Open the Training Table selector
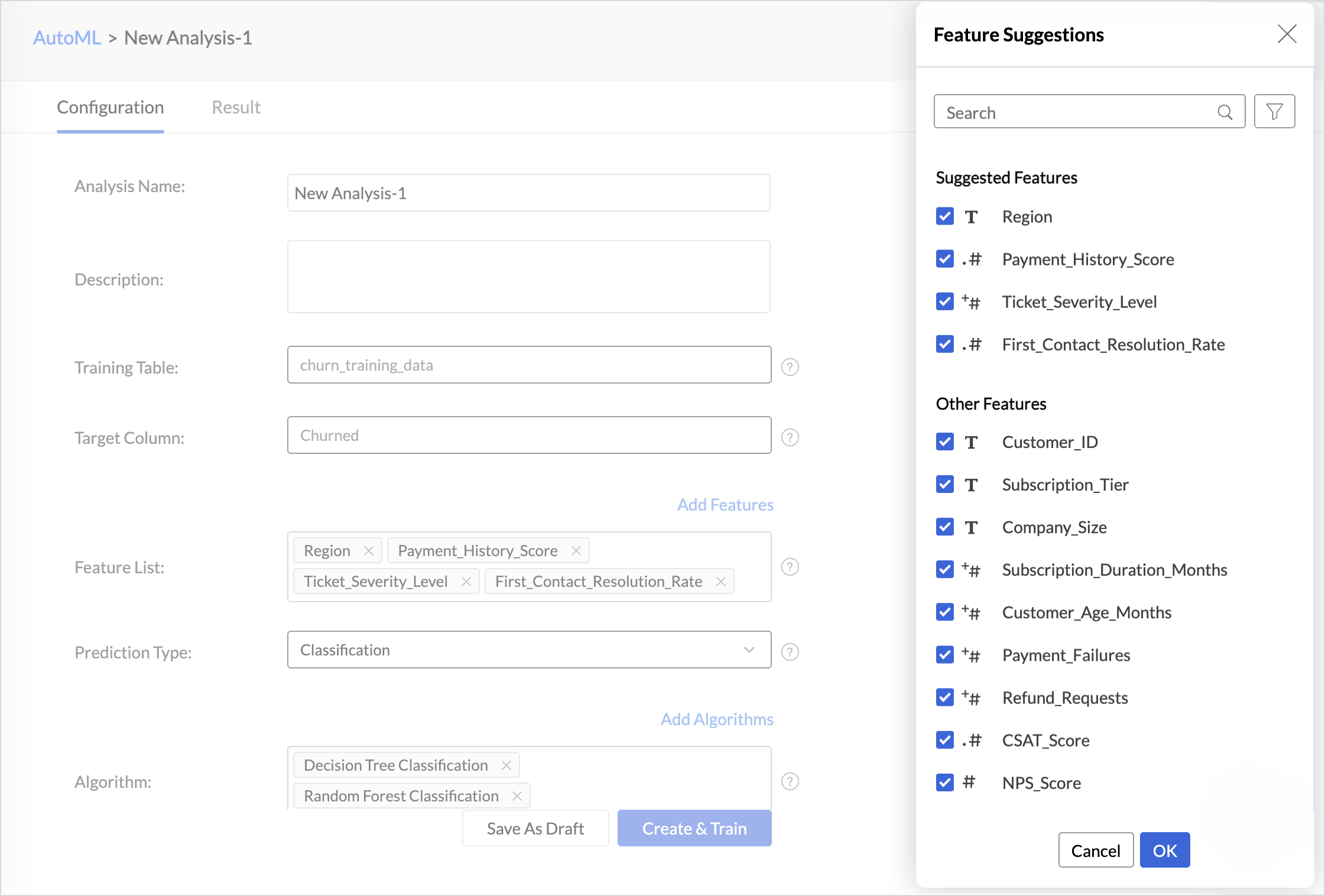 (529, 365)
